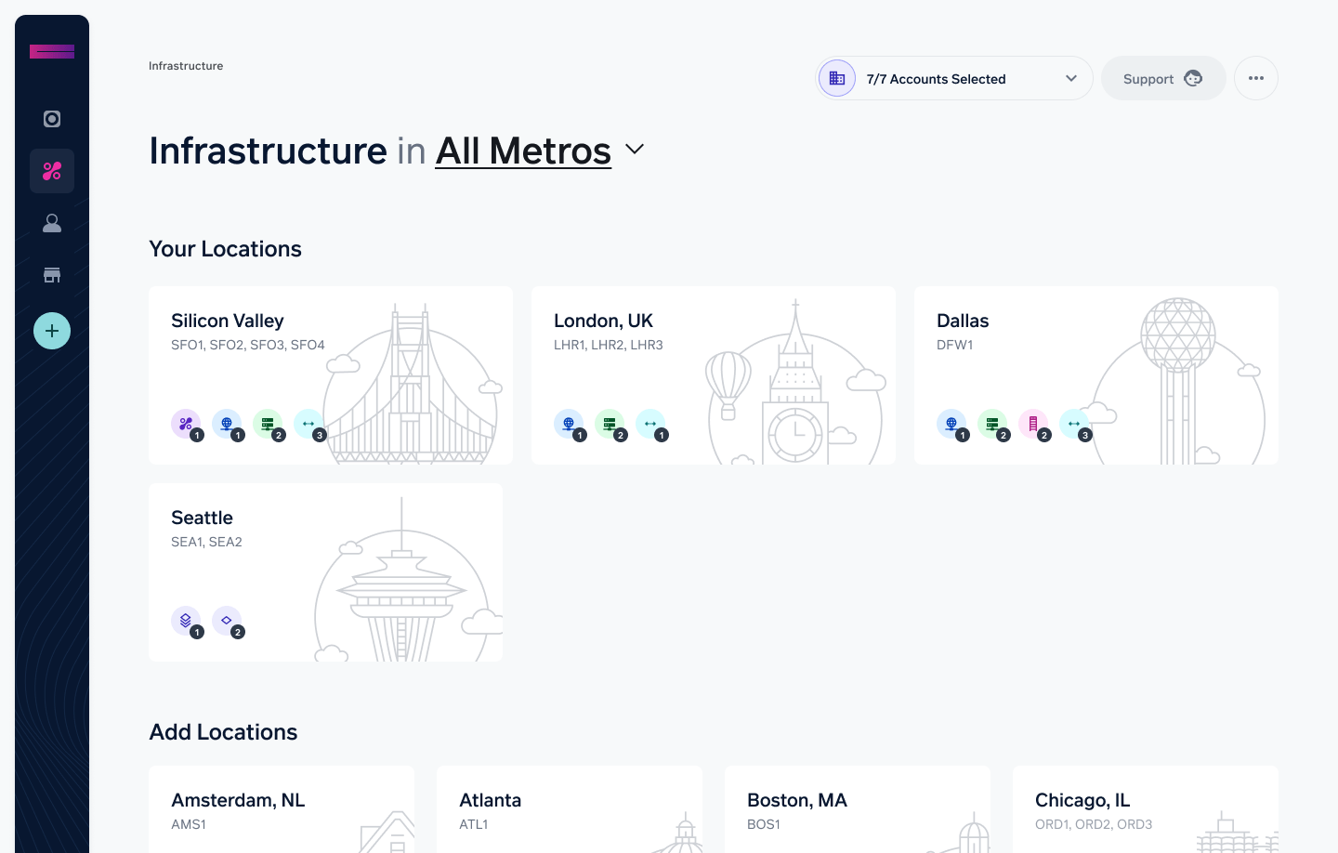Click Dallas pink rack cabinet icon

coord(1033,424)
